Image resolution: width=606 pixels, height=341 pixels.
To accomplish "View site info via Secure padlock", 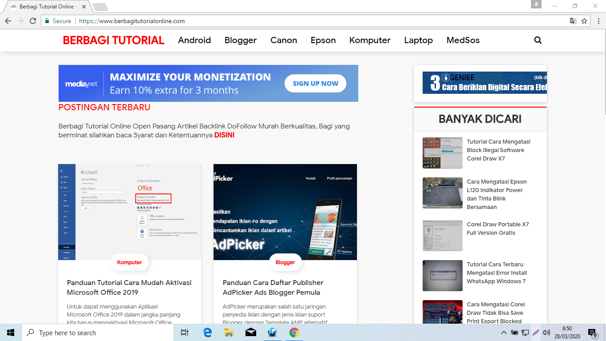I will coord(58,21).
